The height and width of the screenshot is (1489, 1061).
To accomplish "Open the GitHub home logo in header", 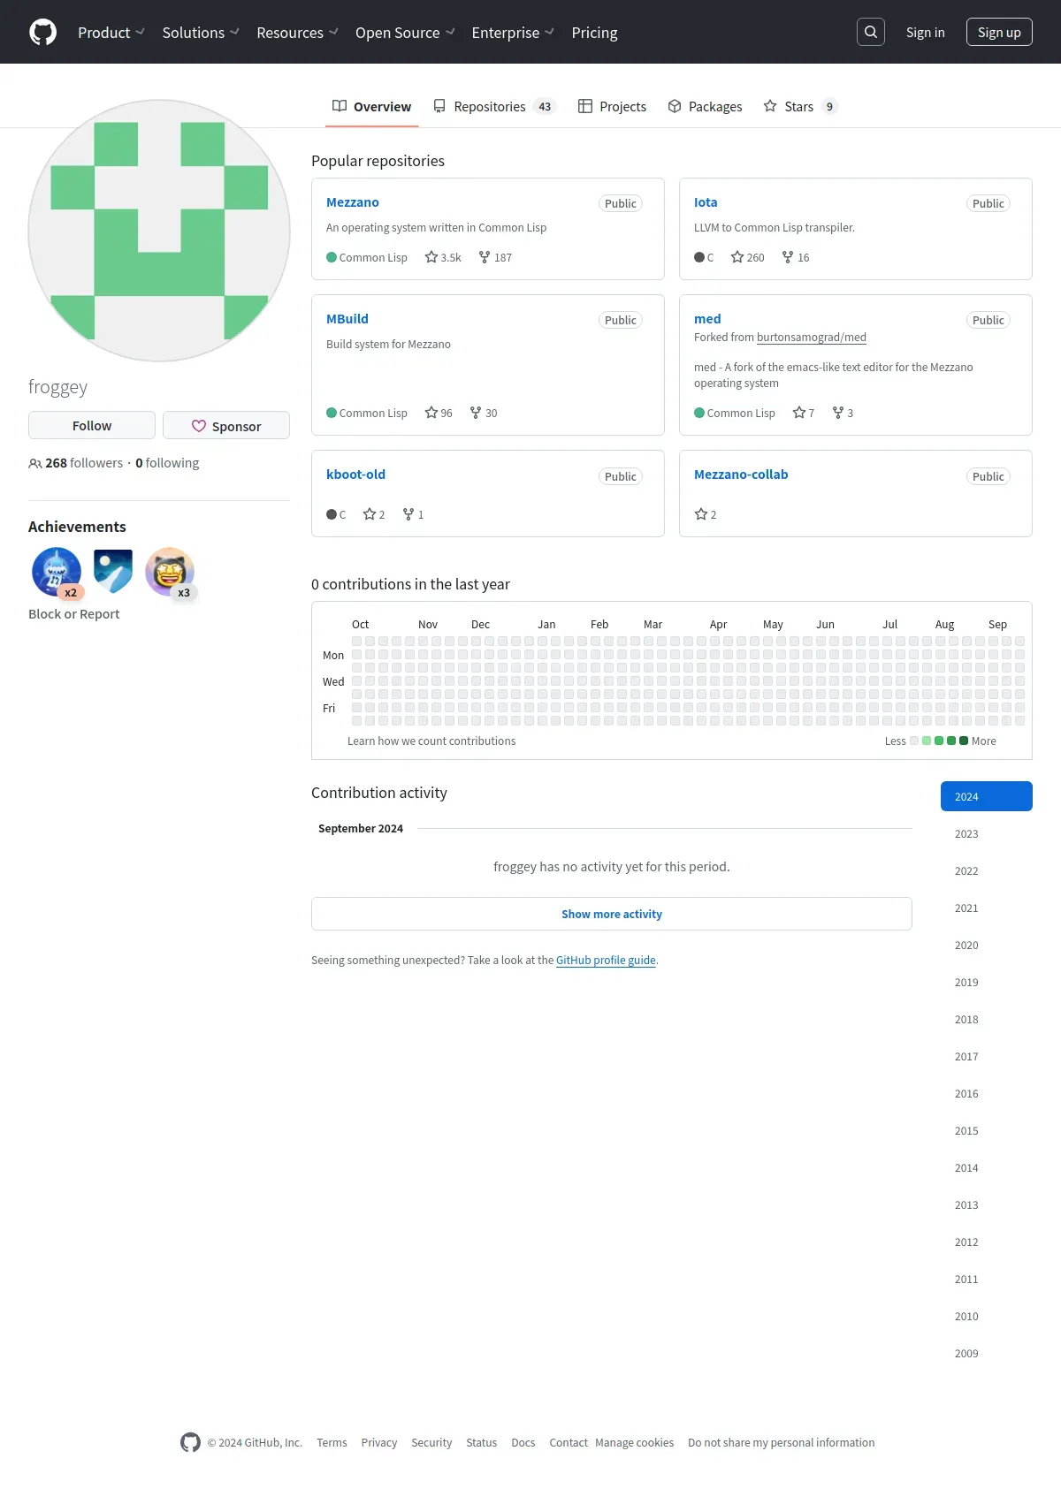I will click(42, 32).
